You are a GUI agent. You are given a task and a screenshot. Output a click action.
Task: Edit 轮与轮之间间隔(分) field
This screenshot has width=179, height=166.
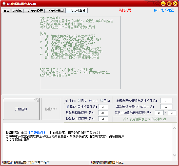tap(103, 119)
